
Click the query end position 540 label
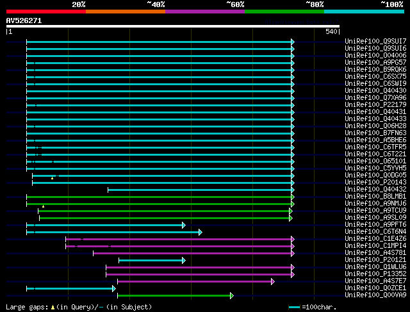(x=331, y=31)
